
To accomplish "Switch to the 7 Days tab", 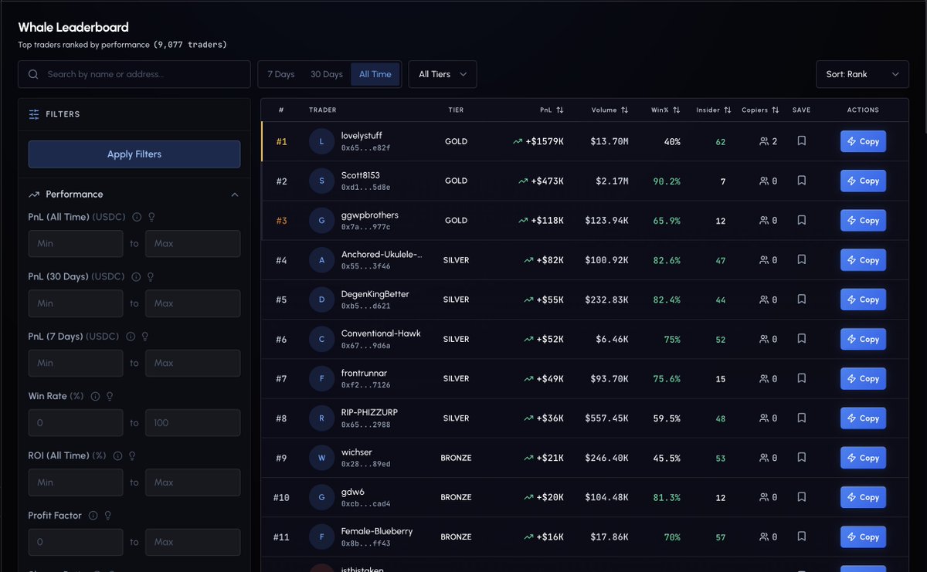I will (x=281, y=74).
